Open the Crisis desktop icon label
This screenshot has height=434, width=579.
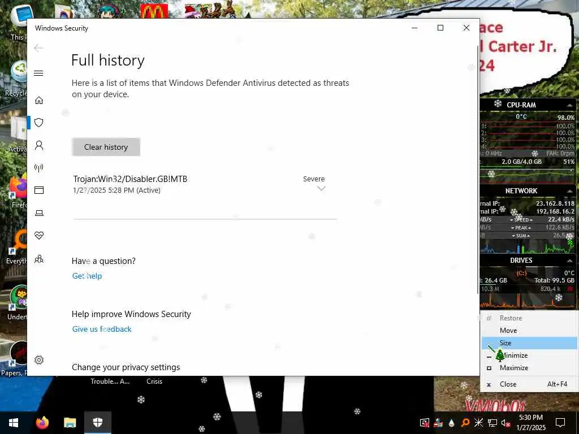click(154, 381)
